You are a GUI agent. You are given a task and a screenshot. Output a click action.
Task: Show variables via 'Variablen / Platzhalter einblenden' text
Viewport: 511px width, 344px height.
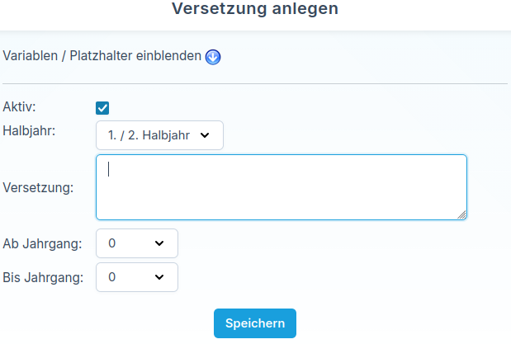pos(102,56)
